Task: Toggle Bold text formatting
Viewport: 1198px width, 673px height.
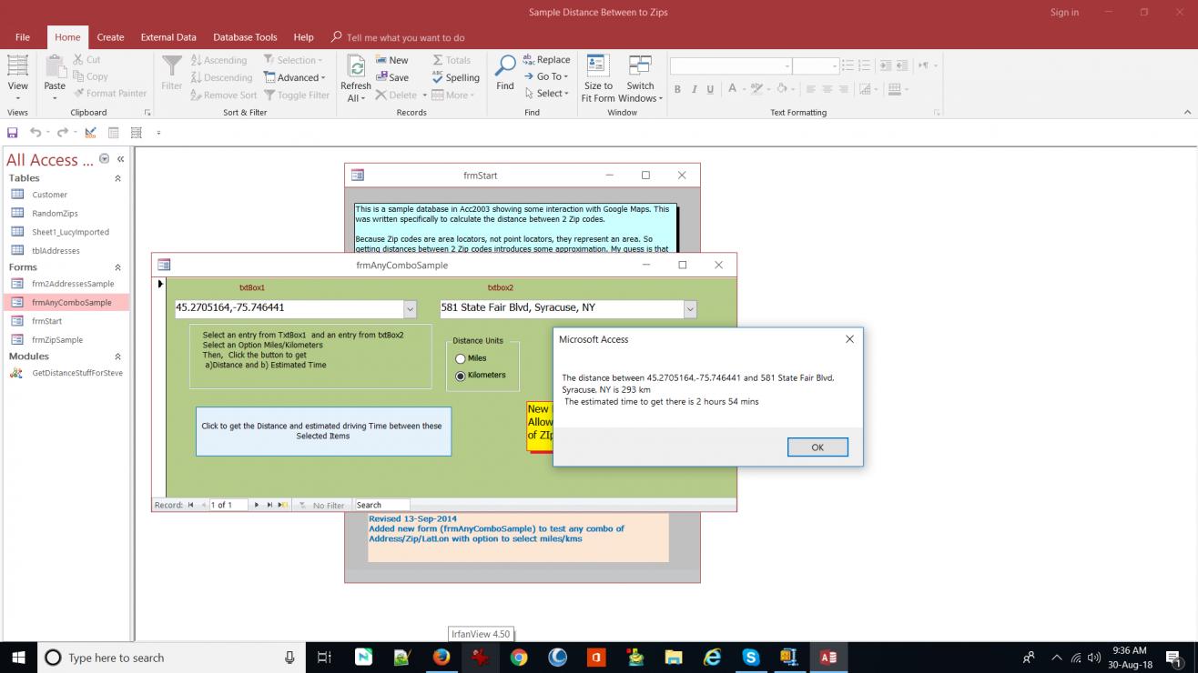Action: click(677, 89)
